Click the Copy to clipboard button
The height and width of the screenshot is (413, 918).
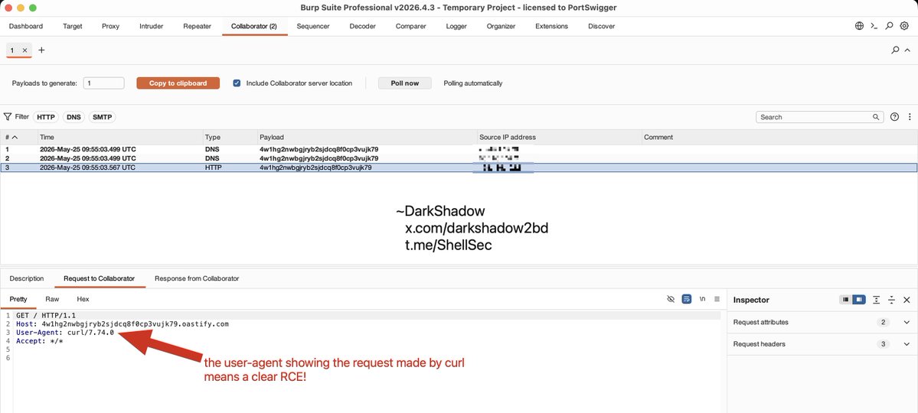click(178, 83)
